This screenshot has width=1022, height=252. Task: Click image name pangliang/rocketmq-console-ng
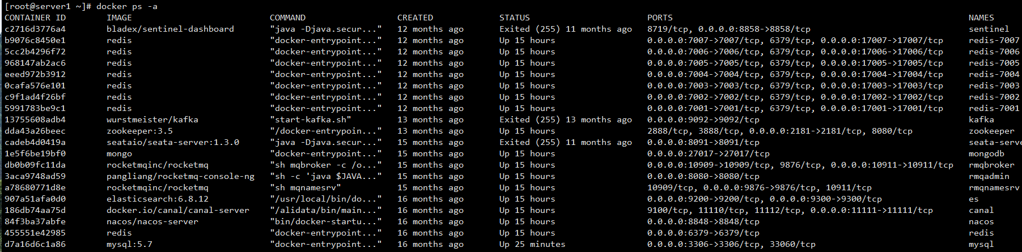180,176
